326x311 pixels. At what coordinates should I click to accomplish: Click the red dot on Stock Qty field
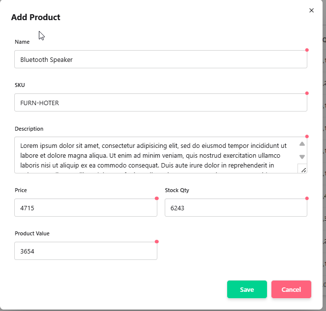(307, 198)
